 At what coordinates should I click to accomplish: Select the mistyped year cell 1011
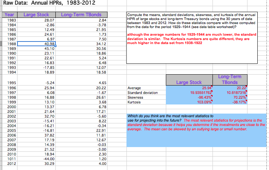9,159
